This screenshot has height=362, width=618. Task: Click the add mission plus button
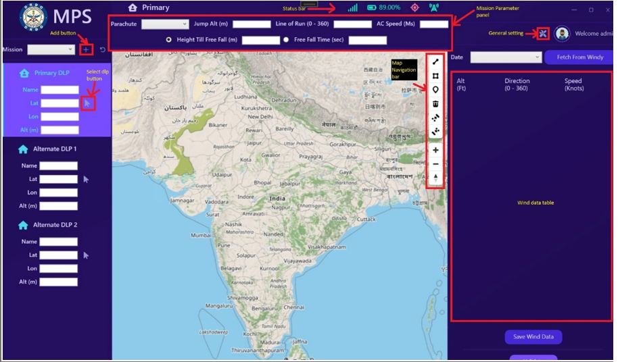coord(86,49)
